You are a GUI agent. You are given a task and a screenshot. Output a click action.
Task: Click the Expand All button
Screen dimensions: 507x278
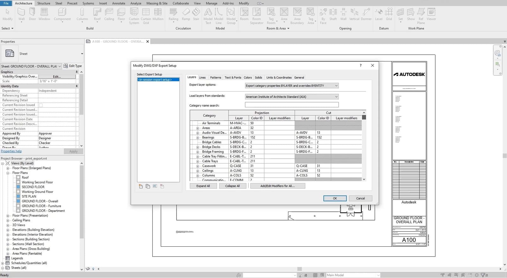pos(203,186)
